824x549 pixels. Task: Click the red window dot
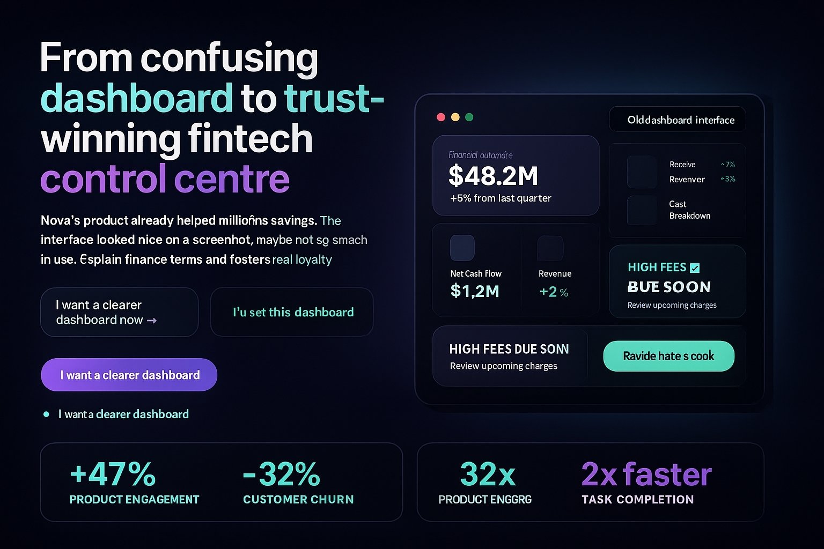441,117
